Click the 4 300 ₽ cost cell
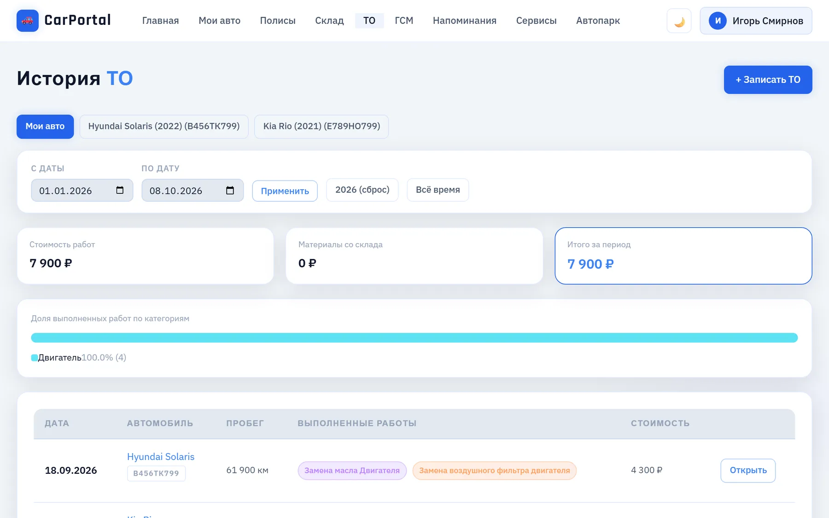The width and height of the screenshot is (829, 518). click(647, 470)
